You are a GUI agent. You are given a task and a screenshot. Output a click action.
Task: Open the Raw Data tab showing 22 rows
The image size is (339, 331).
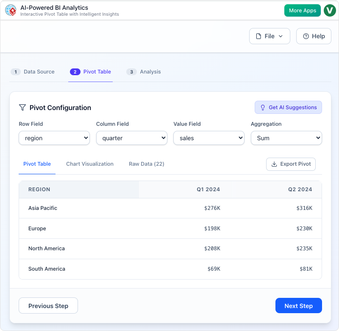point(146,164)
